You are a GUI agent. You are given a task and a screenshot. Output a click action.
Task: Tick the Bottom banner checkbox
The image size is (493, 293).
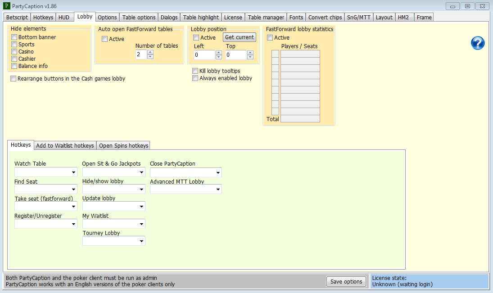[x=14, y=37]
